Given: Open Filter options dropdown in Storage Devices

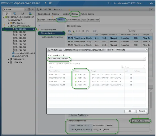Looking at the screenshot, I should click(151, 31).
